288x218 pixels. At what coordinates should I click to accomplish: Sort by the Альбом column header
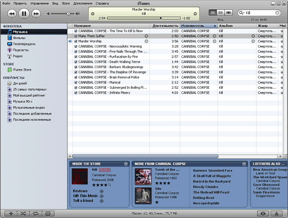[237, 26]
